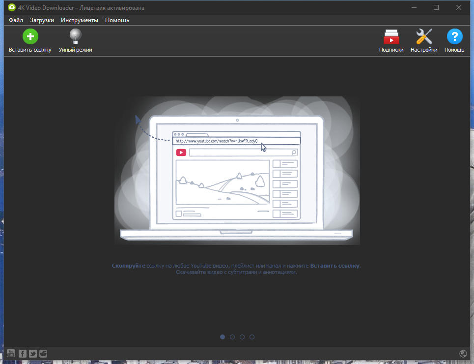The height and width of the screenshot is (364, 474).
Task: Maximize the 4K Video Downloader window
Action: (x=436, y=7)
